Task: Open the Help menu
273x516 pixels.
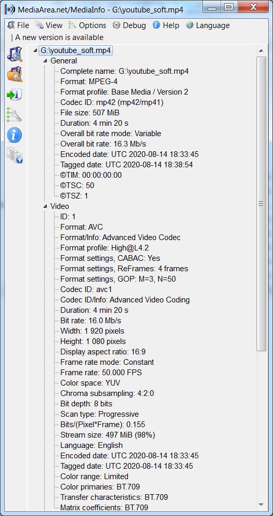Action: [x=166, y=25]
